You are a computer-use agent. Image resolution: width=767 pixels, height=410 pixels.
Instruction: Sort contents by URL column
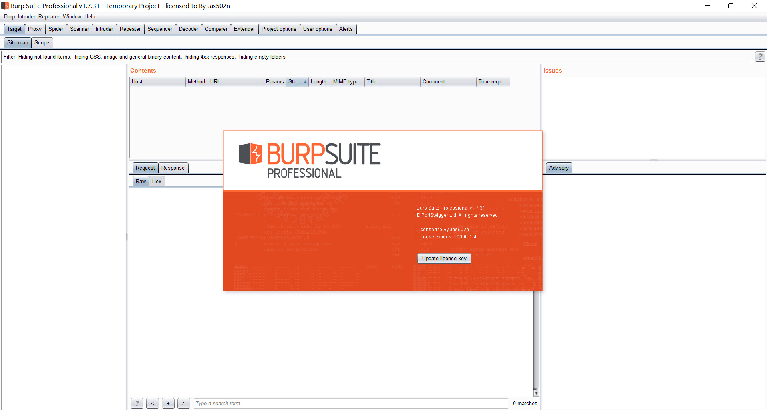[x=236, y=82]
